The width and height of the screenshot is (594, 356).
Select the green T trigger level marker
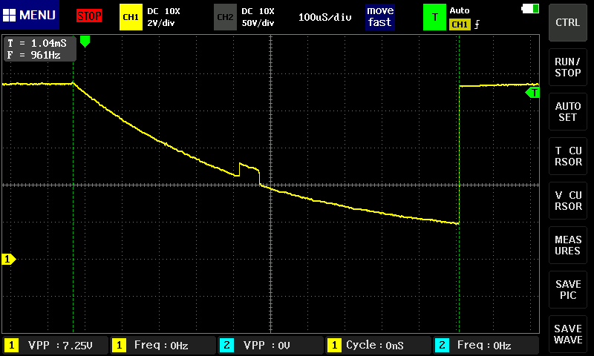(x=532, y=93)
